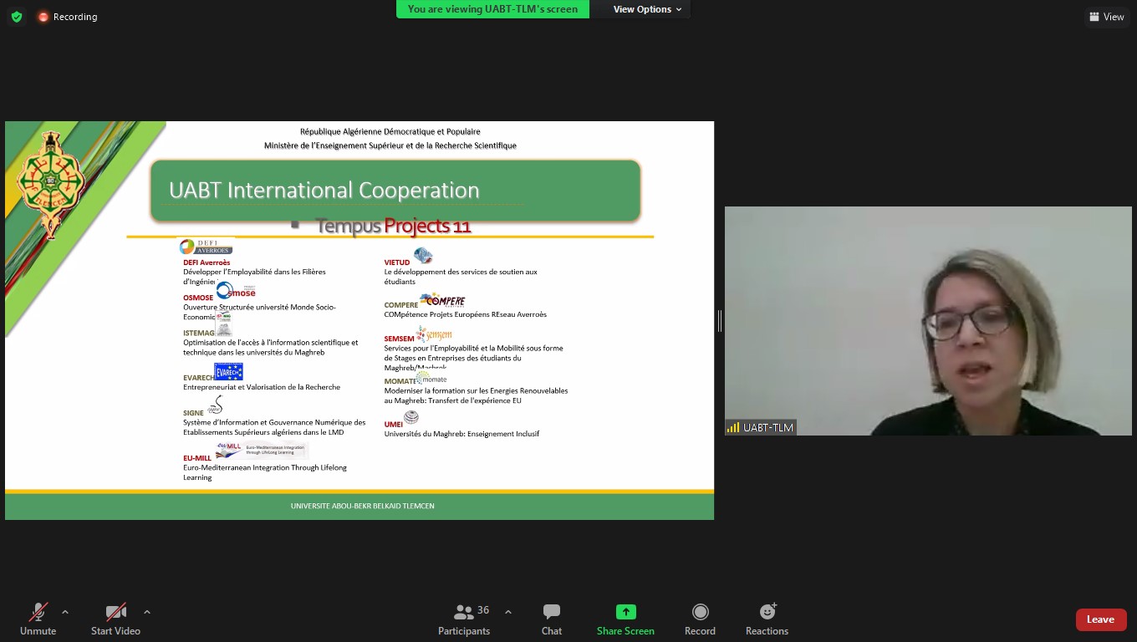Start Video camera toggle

115,619
